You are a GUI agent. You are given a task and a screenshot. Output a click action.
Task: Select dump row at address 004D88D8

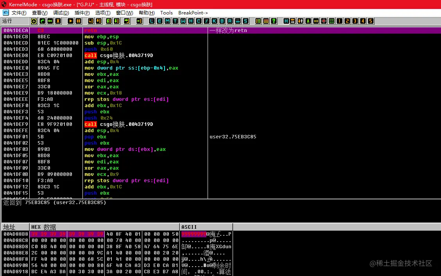pyautogui.click(x=117, y=247)
